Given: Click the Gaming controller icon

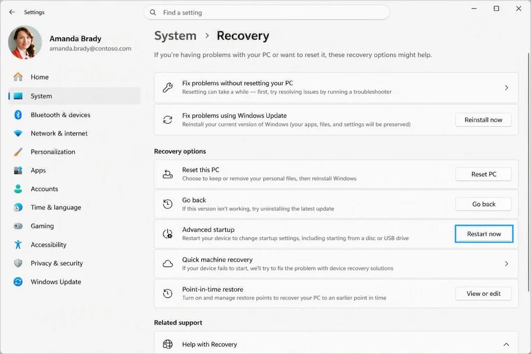Looking at the screenshot, I should (x=18, y=226).
